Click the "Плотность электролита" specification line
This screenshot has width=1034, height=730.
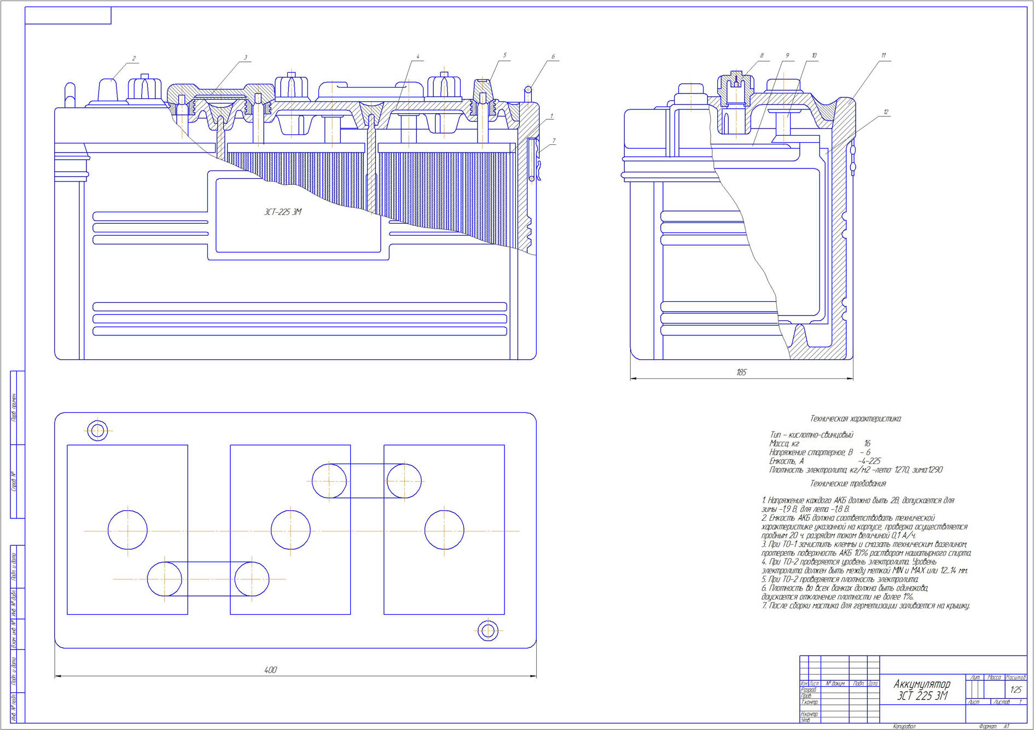856,470
